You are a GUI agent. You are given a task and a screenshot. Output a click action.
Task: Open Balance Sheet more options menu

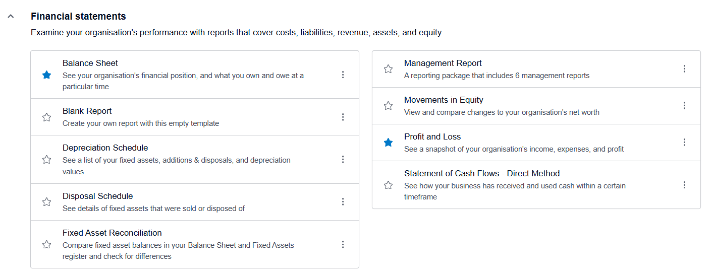tap(343, 75)
